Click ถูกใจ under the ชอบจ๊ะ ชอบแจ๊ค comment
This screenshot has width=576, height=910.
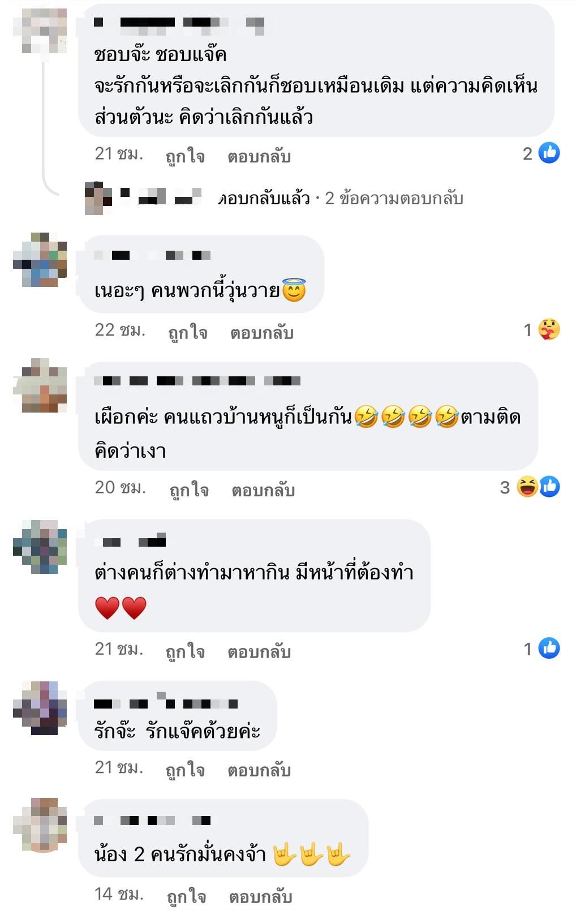(185, 156)
